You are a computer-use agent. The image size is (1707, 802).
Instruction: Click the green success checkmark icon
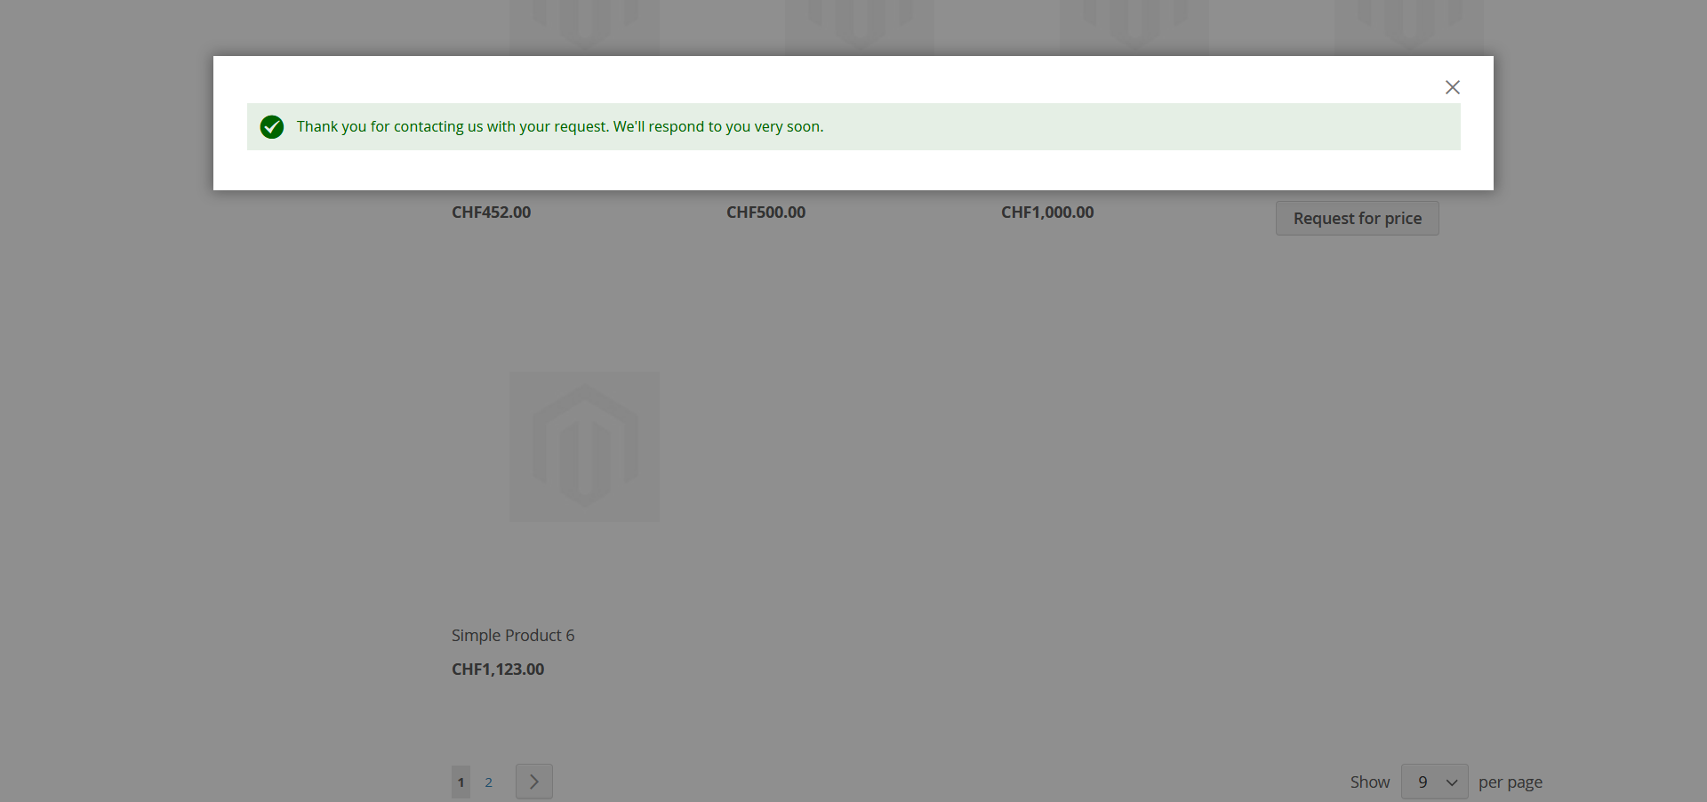272,127
